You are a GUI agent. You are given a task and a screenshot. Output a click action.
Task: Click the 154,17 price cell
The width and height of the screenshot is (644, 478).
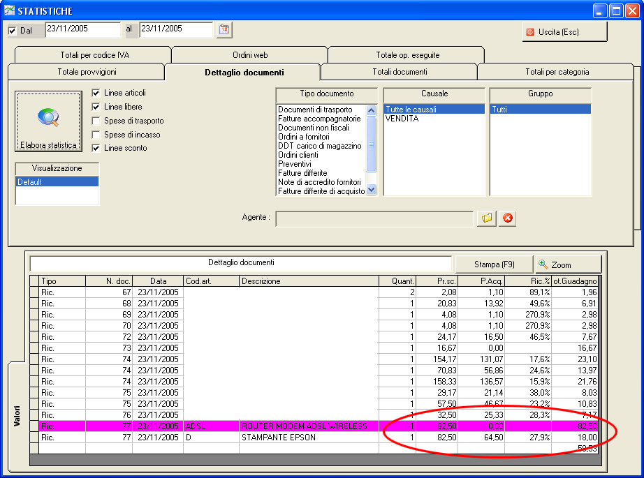(437, 359)
